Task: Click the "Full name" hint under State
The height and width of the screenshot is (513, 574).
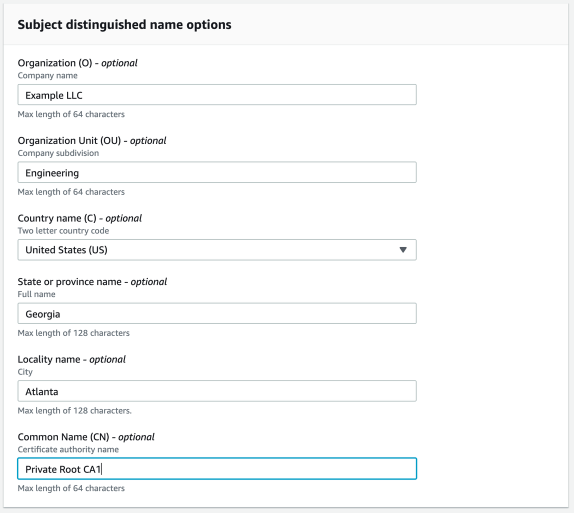Action: point(36,294)
